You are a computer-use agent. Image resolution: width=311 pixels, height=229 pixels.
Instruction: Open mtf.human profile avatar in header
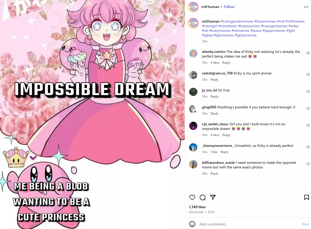[193, 7]
